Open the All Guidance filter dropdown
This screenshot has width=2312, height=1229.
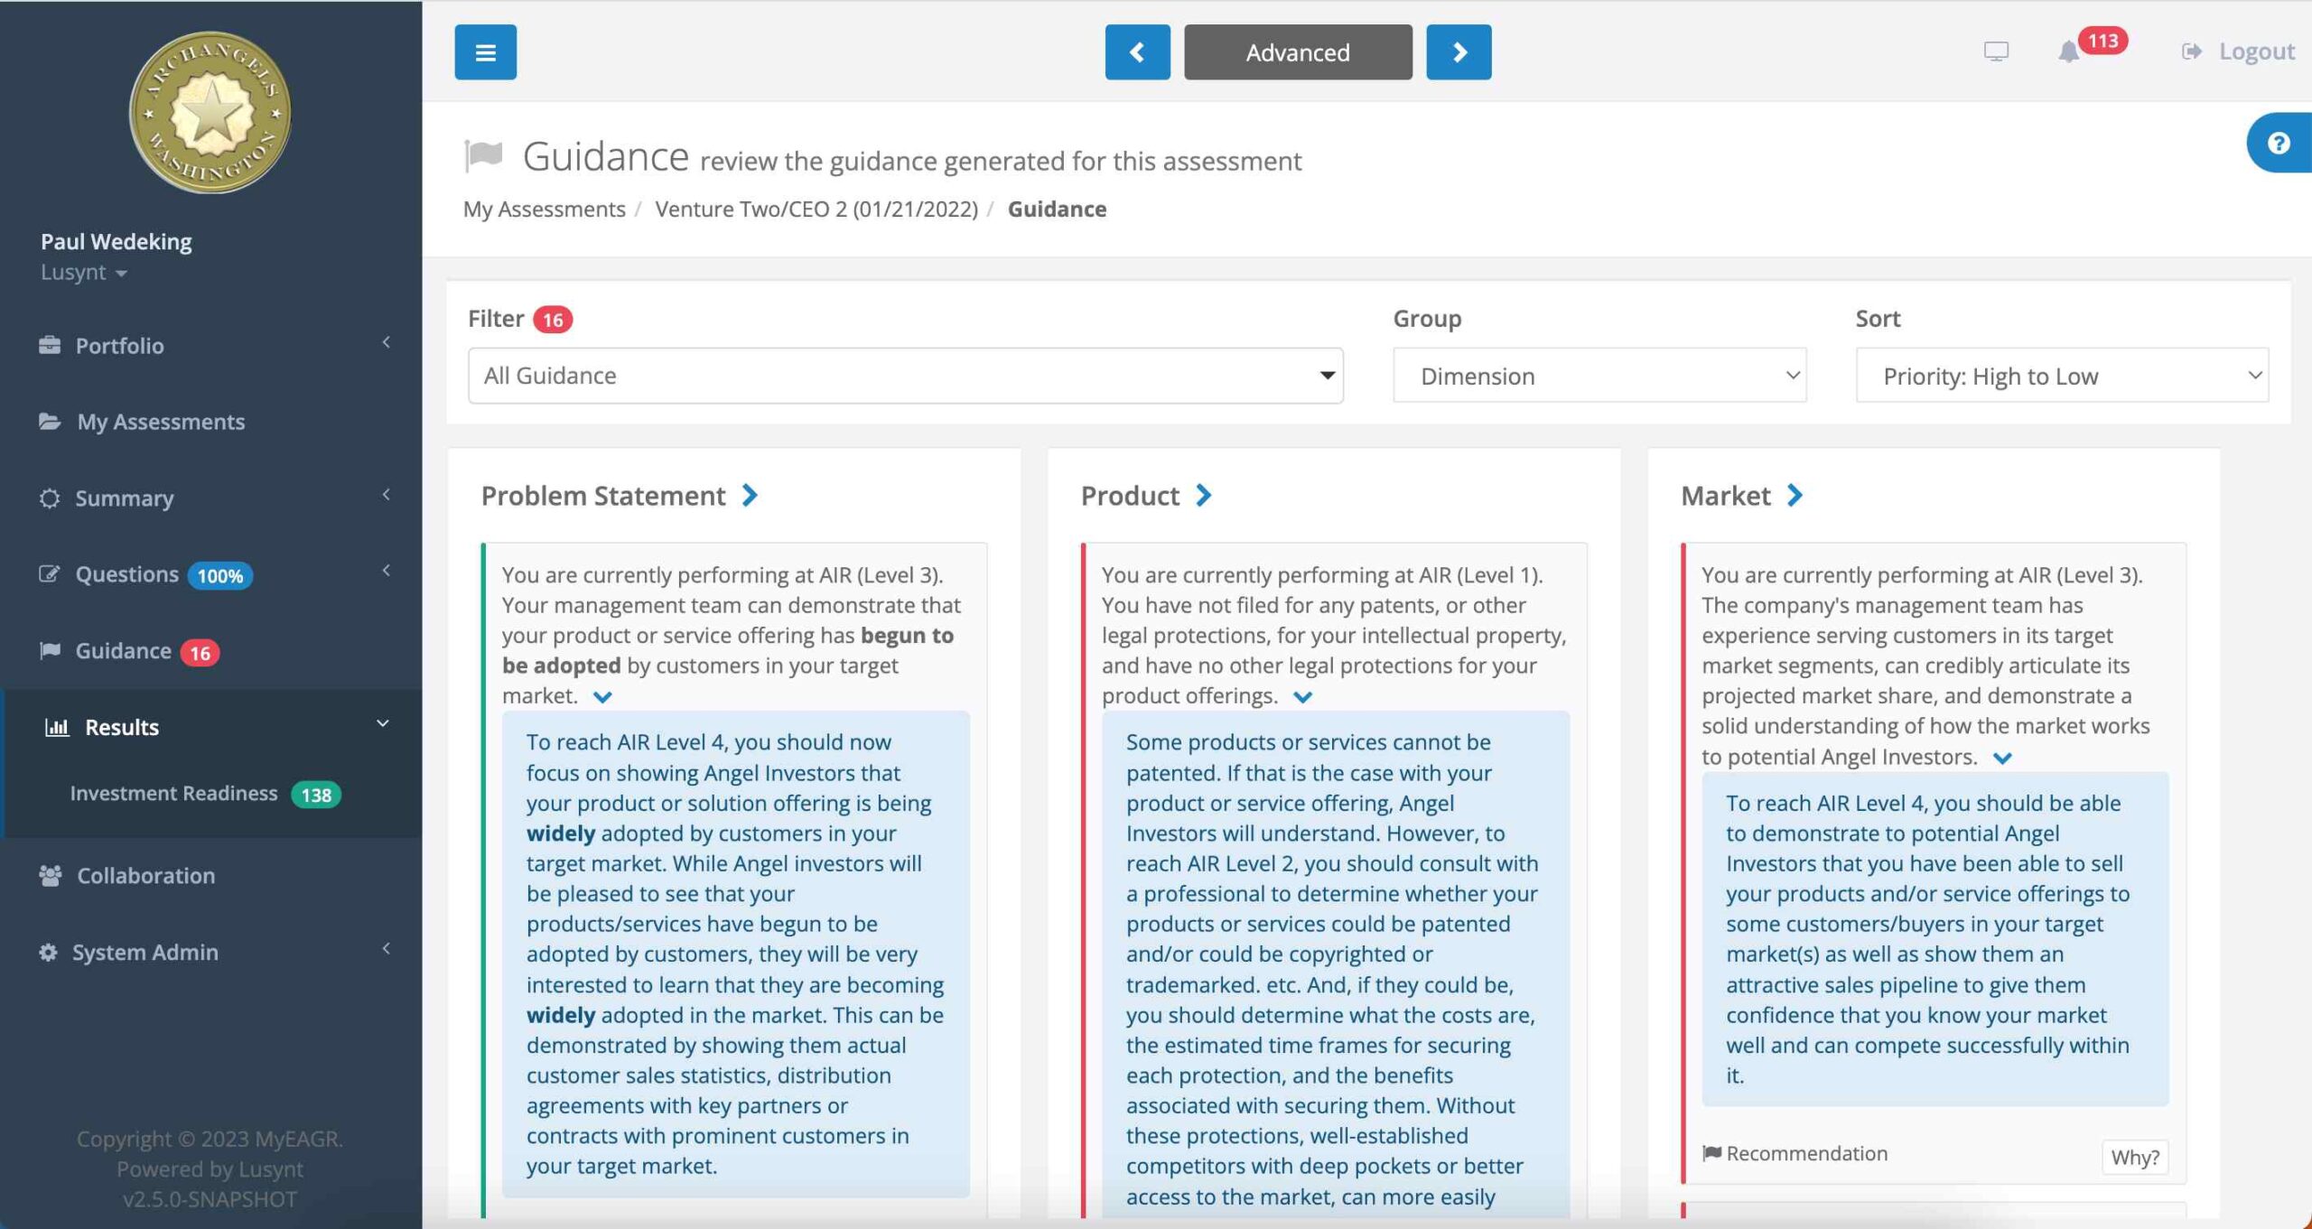(905, 376)
